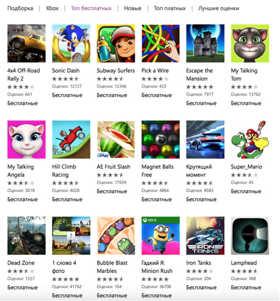
Task: Switch to the Новые tab
Action: pos(132,9)
